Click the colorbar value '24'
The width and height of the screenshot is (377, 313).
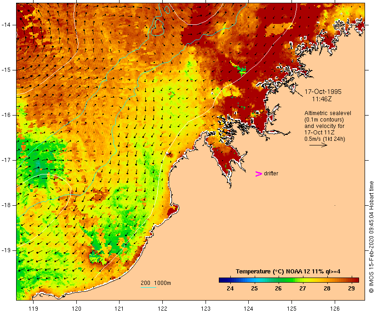230,288
